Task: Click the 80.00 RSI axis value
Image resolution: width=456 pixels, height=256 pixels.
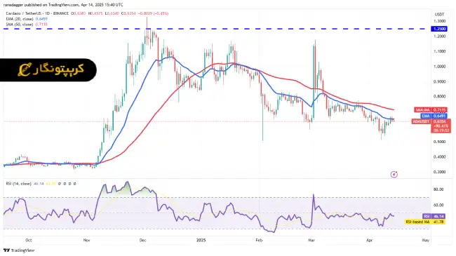Action: click(438, 189)
